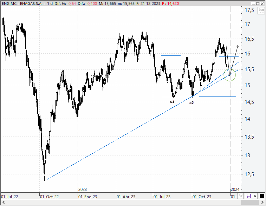Click the horizontal scrollbar thumb

(x=250, y=202)
